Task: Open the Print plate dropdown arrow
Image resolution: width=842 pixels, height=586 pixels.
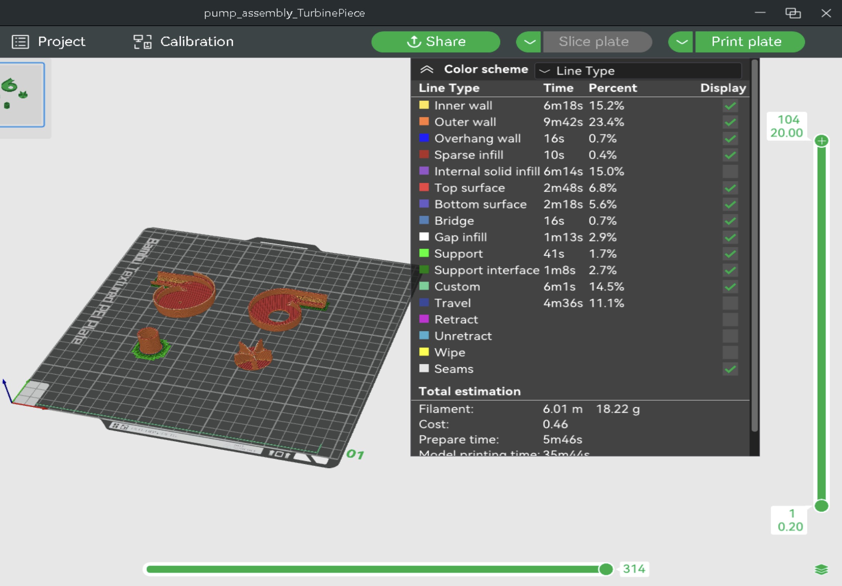Action: coord(681,42)
